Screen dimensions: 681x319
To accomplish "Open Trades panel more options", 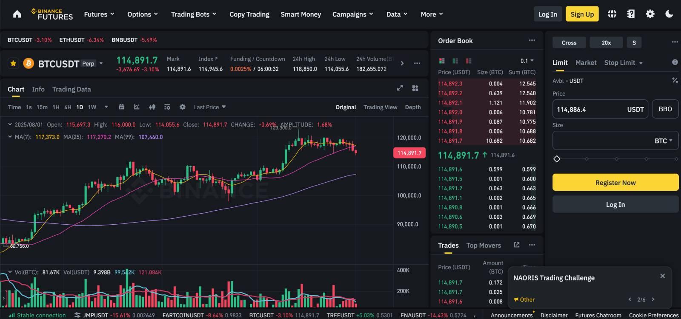I will pyautogui.click(x=532, y=245).
